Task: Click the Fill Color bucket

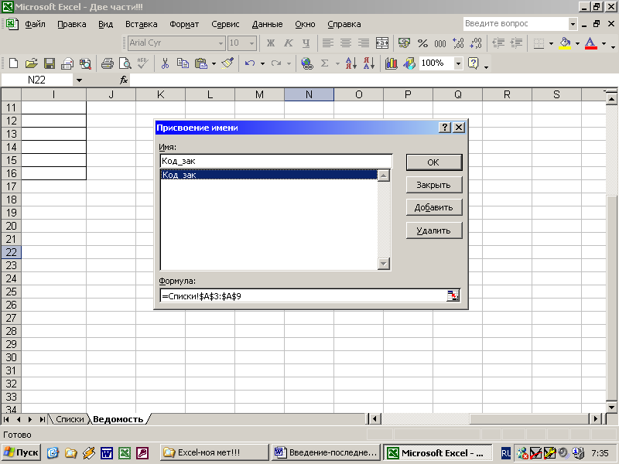Action: 566,43
